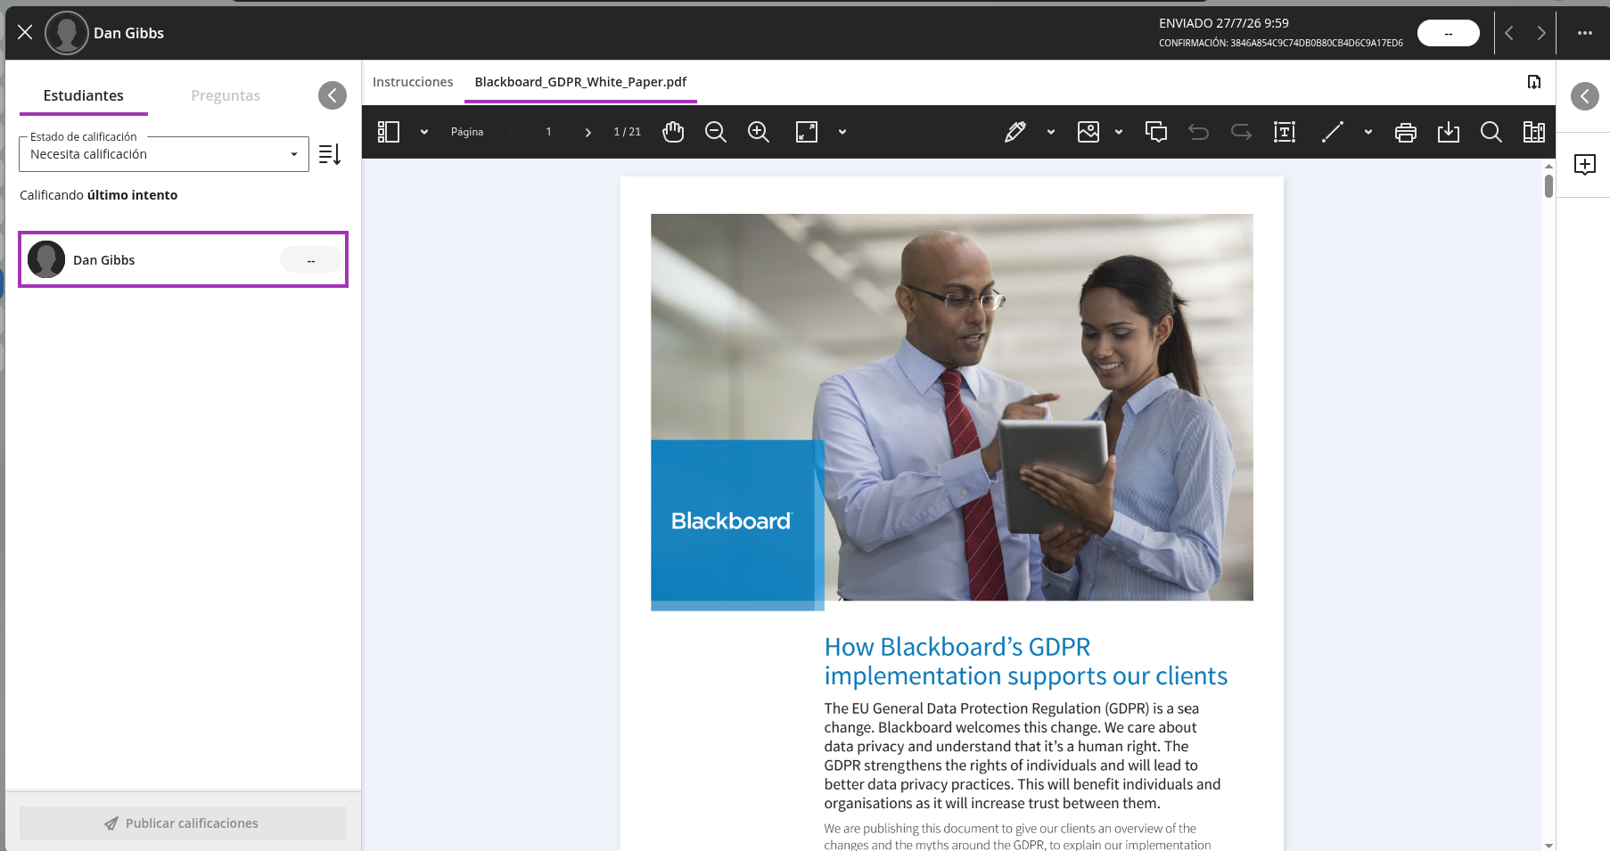Click Dan Gibbs grade pill in student list
The height and width of the screenshot is (851, 1610).
point(310,260)
